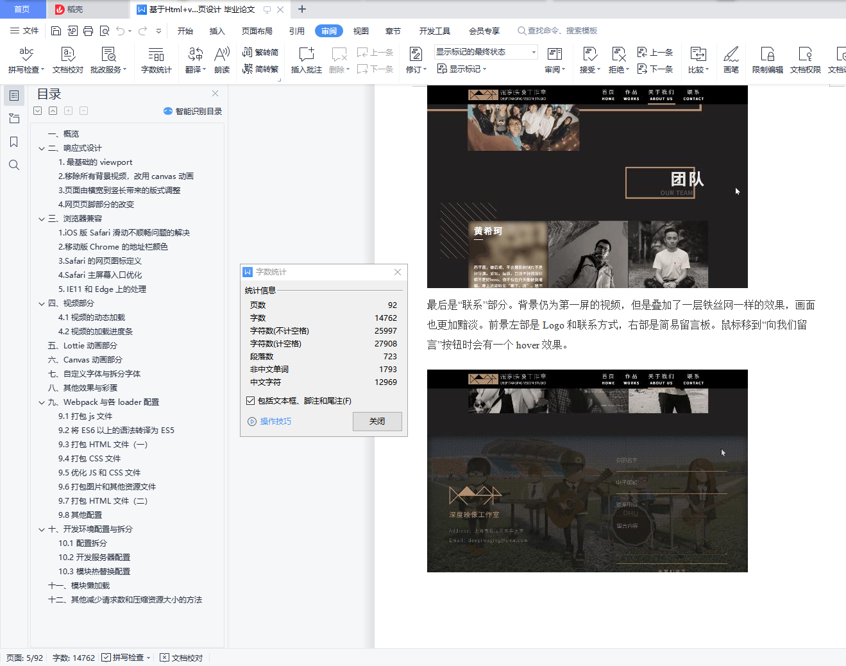Open the 首页 home tab
Viewport: 846px width, 666px height.
[22, 9]
